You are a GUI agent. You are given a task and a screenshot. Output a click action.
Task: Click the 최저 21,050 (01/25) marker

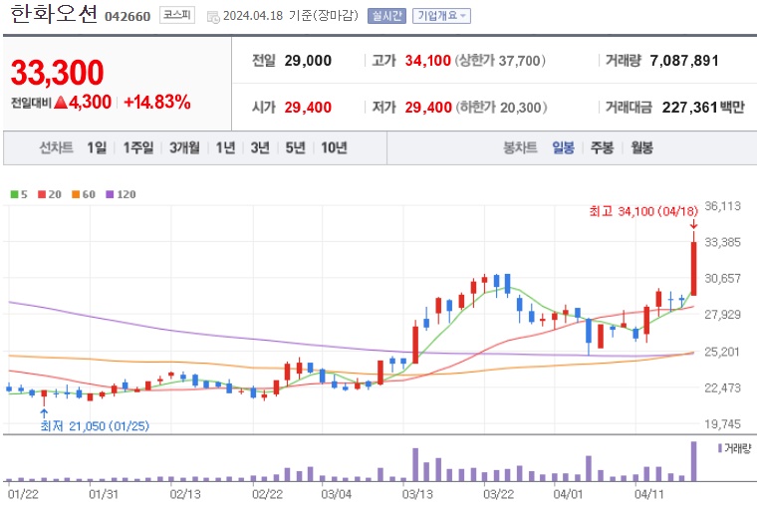pyautogui.click(x=95, y=426)
